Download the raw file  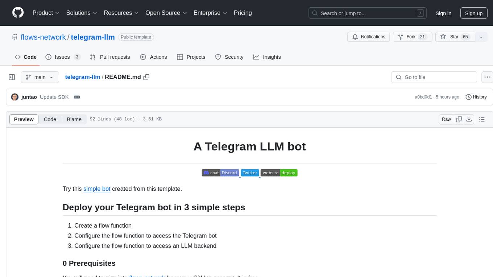pos(469,119)
